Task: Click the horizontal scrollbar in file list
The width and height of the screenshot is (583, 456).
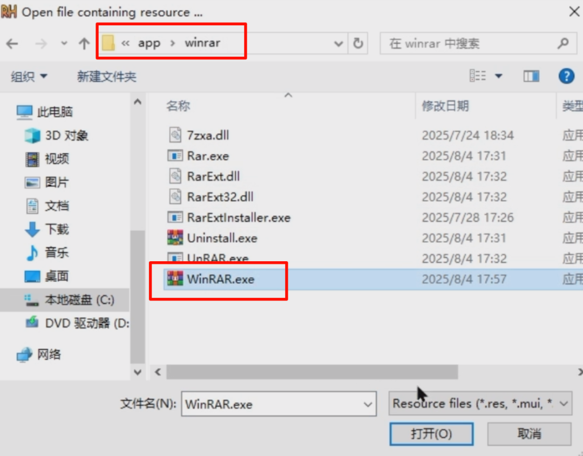Action: click(311, 372)
